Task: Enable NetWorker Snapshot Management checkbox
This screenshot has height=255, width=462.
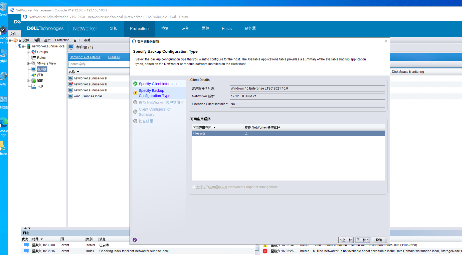Action: pyautogui.click(x=193, y=186)
